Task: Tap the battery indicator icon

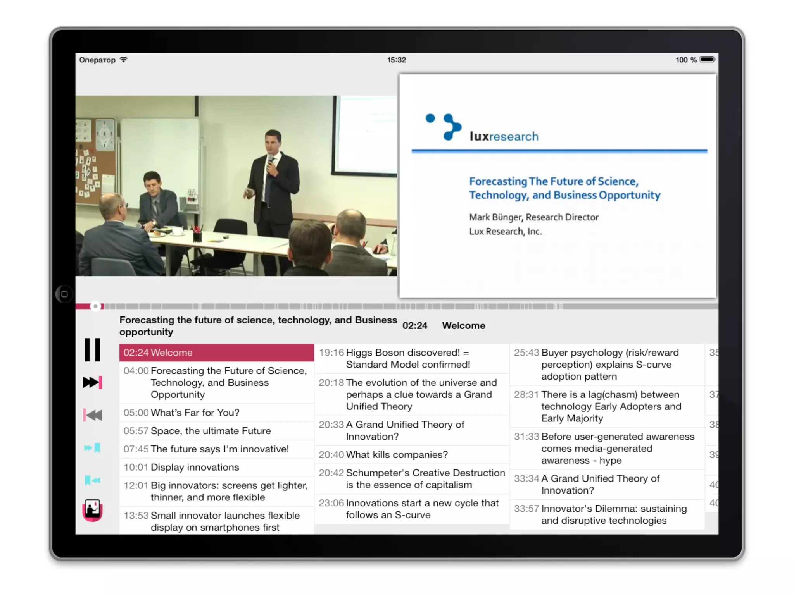Action: 707,60
